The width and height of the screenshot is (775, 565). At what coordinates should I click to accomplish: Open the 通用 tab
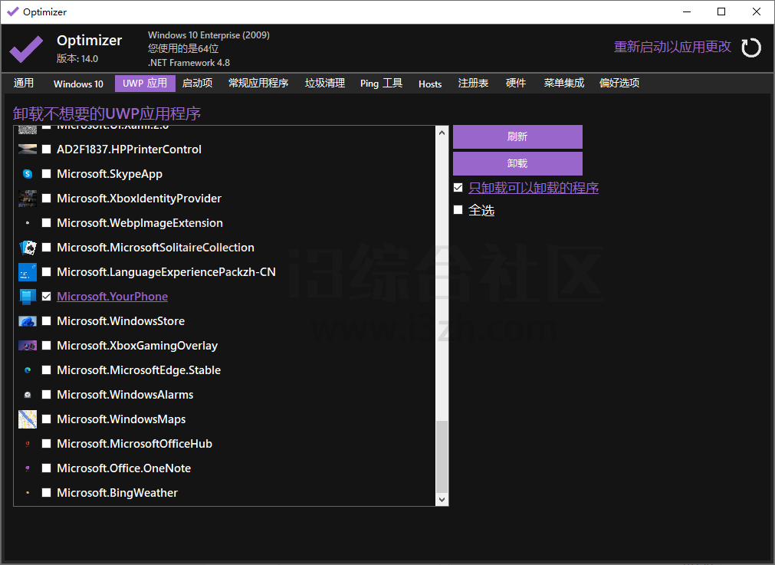click(x=24, y=83)
